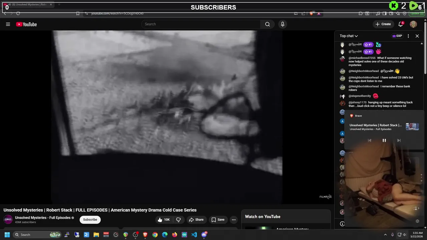Close the live chat panel
The width and height of the screenshot is (427, 240).
tap(417, 36)
